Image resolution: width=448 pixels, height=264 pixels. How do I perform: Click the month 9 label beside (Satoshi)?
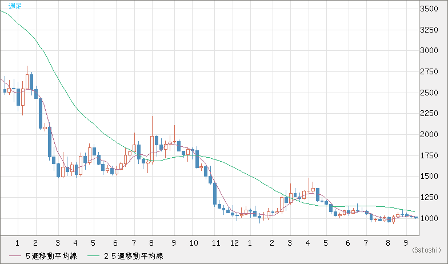(406, 243)
